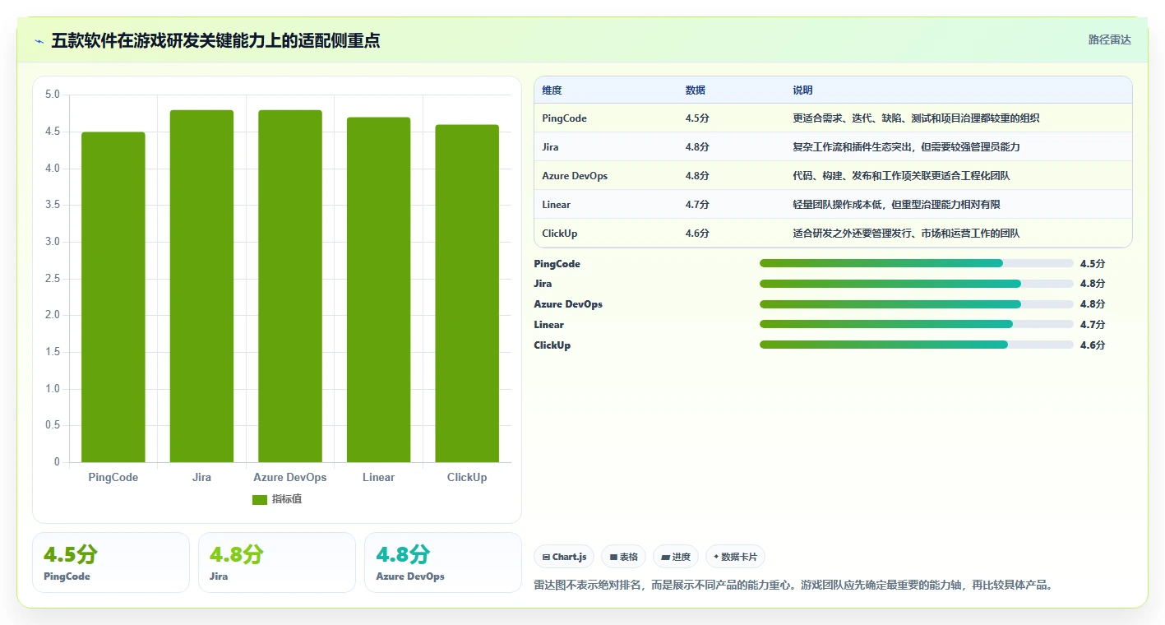This screenshot has height=625, width=1165.
Task: Click the 说明 column header
Action: pyautogui.click(x=803, y=90)
